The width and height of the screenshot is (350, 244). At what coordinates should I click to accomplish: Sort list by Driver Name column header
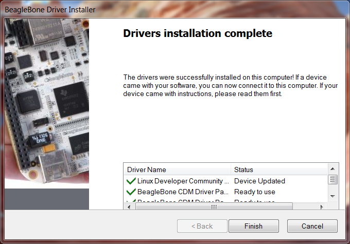point(177,170)
